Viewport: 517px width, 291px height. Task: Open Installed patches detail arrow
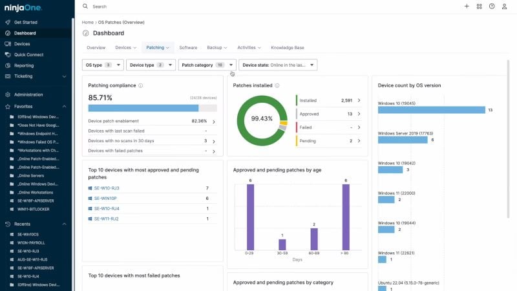(359, 100)
